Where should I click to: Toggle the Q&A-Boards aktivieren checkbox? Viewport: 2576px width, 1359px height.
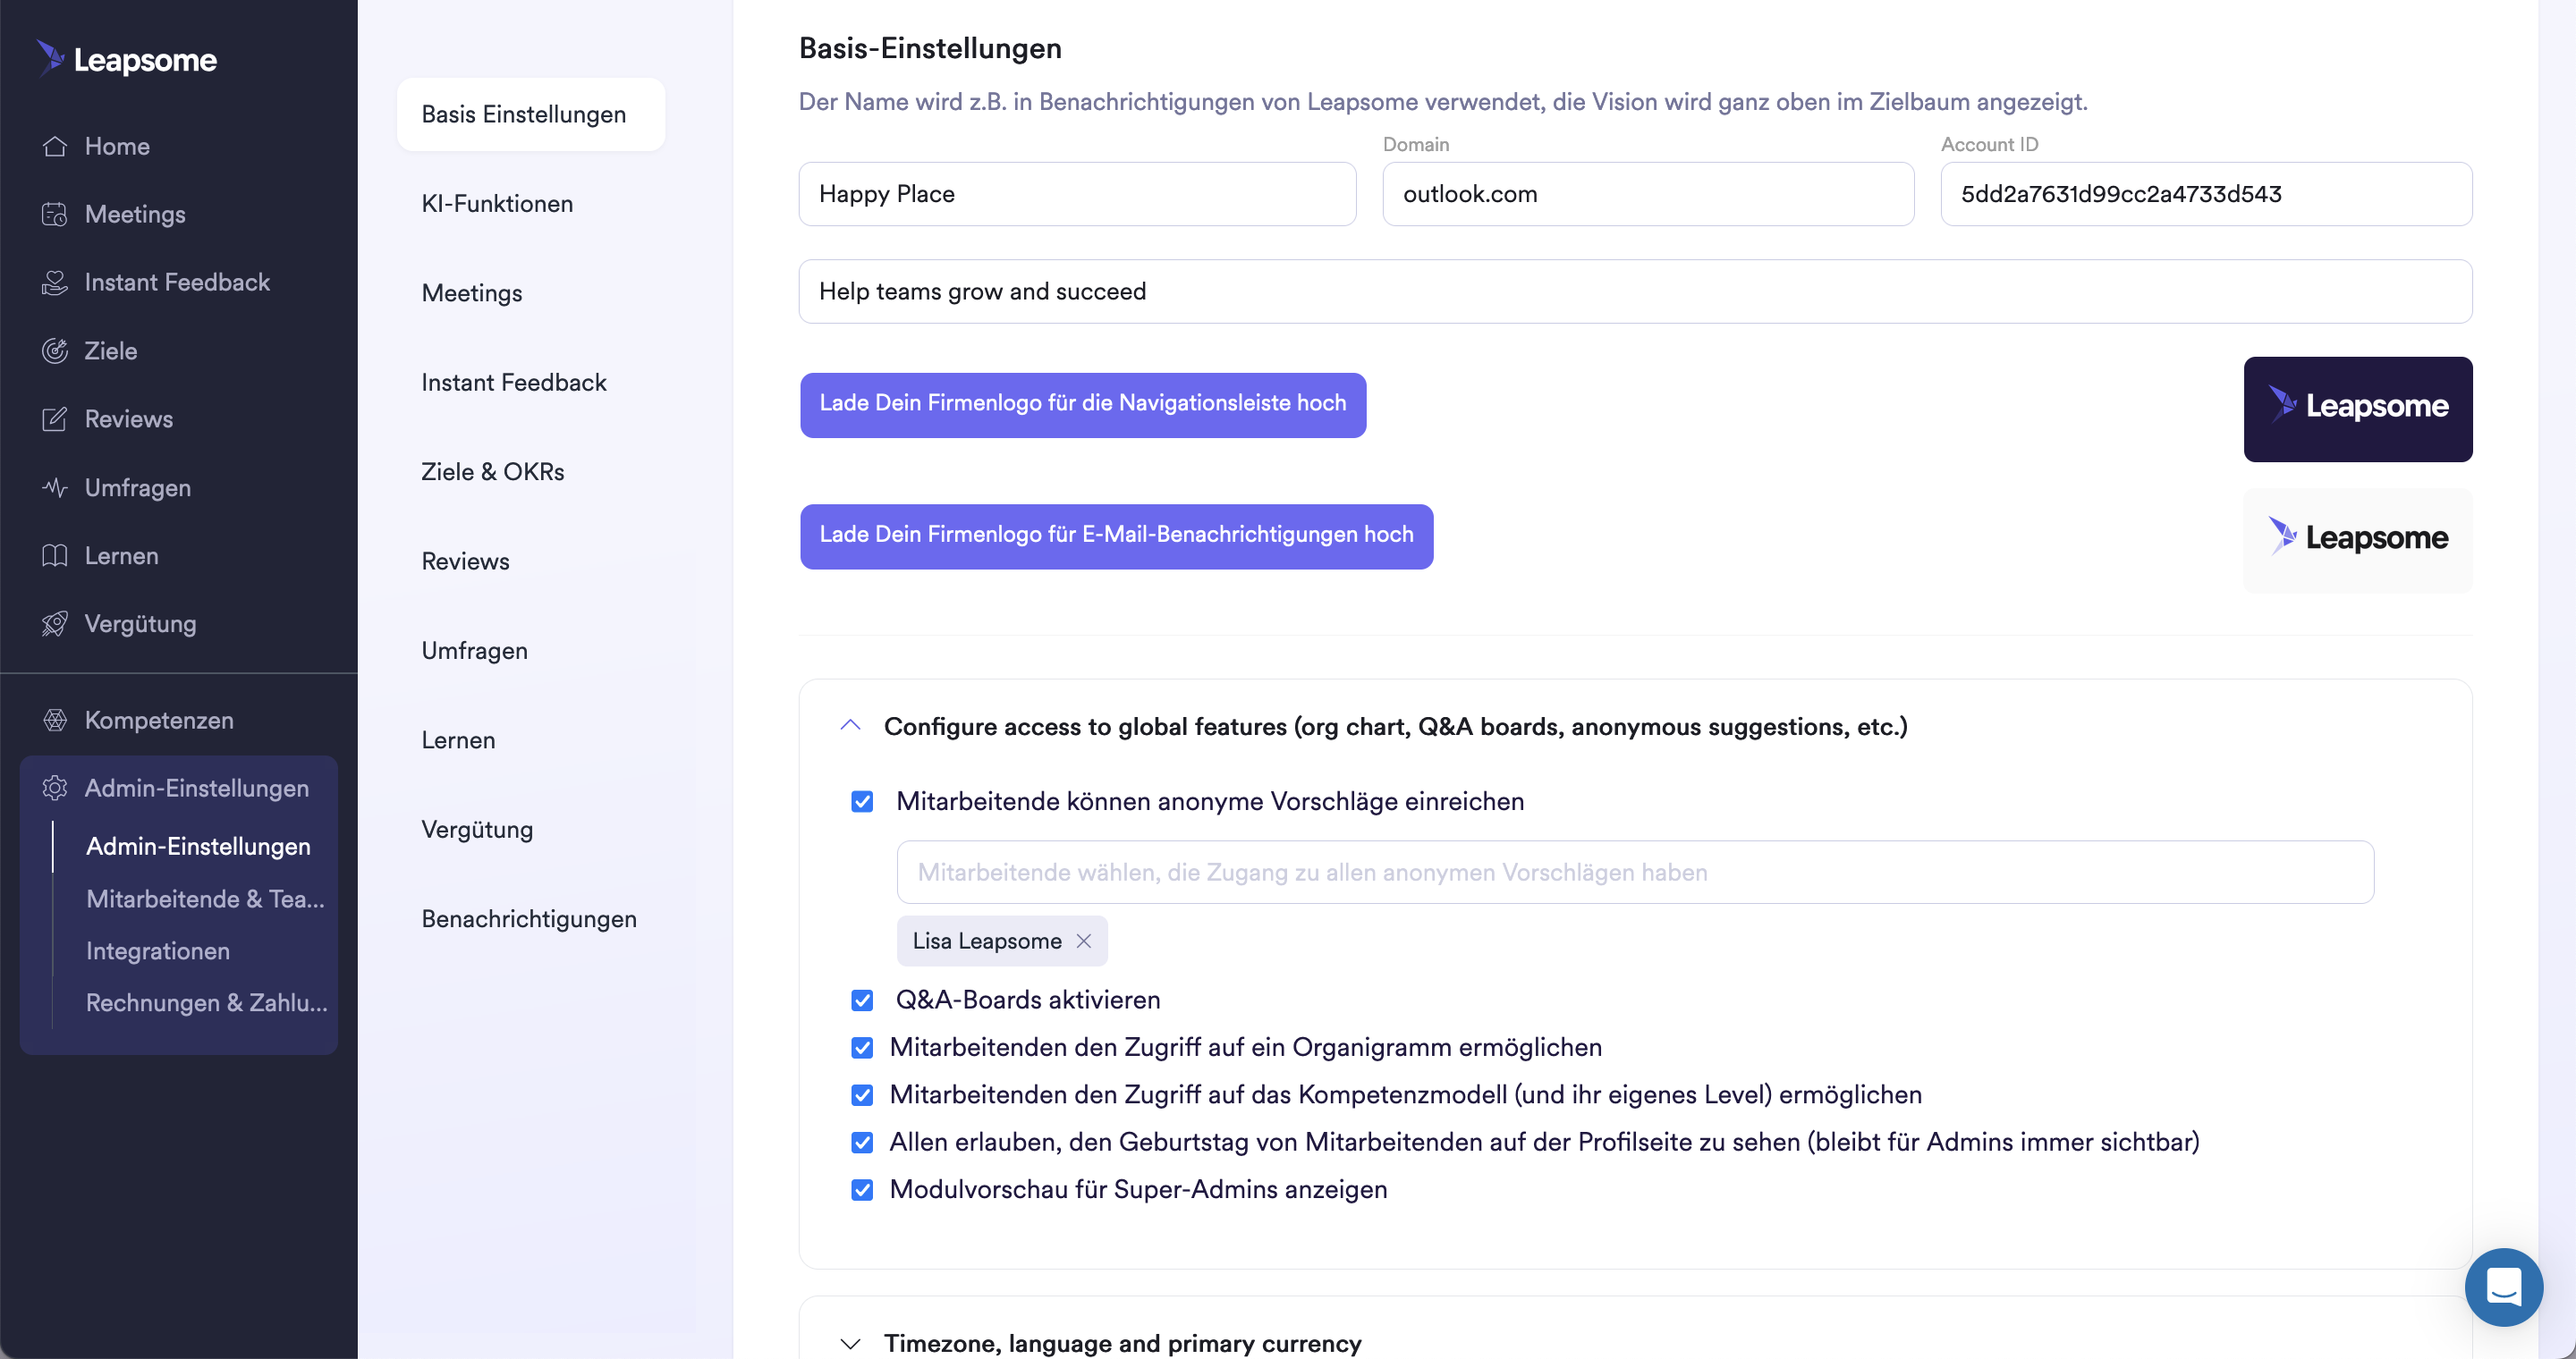point(862,1000)
